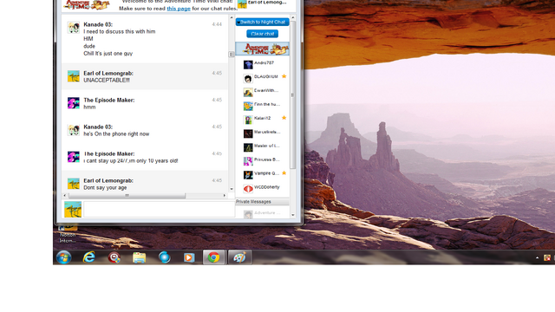Viewport: 555px width, 312px height.
Task: Launch Windows Media Player from taskbar
Action: pyautogui.click(x=189, y=257)
